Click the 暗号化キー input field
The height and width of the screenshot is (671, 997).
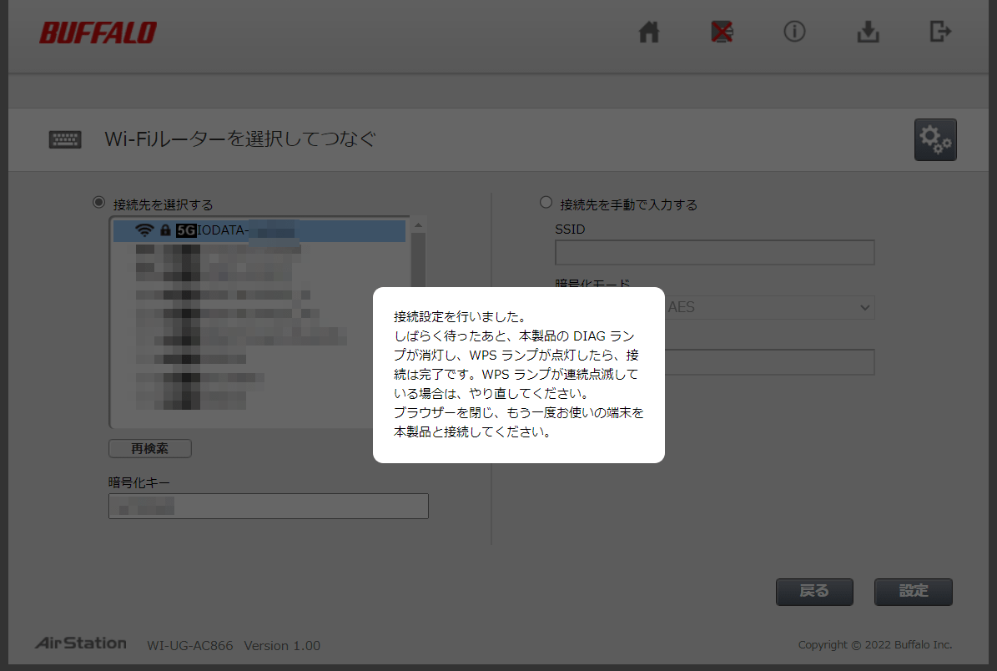pyautogui.click(x=268, y=506)
